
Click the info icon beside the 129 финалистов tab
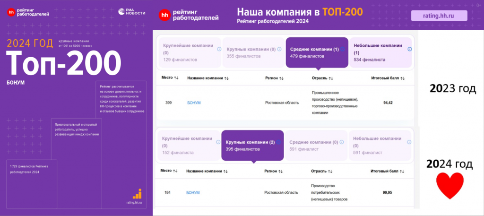pos(219,49)
